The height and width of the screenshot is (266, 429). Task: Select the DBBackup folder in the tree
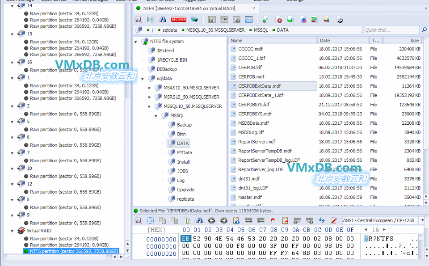pyautogui.click(x=167, y=69)
